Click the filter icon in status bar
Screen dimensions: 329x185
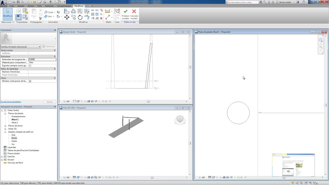click(x=314, y=183)
